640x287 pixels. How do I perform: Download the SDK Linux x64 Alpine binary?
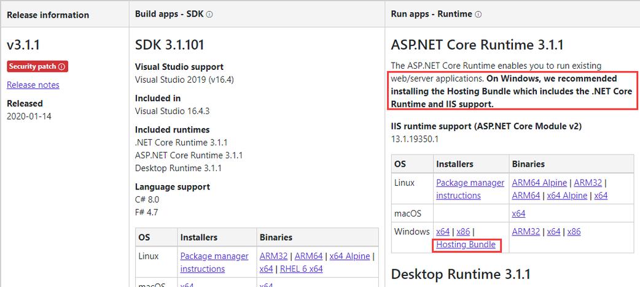pos(350,256)
